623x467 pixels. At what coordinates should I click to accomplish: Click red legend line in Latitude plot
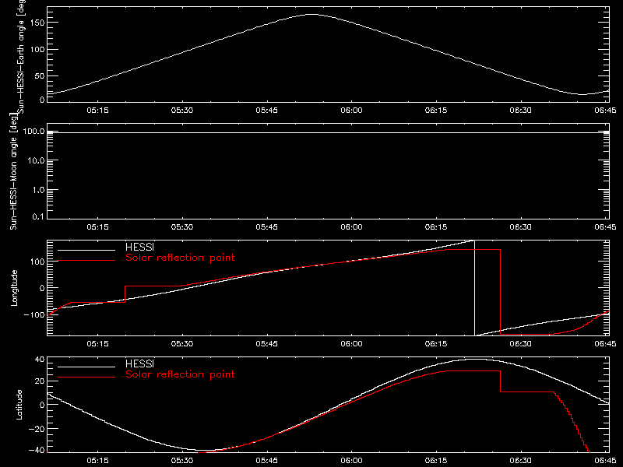pos(86,377)
